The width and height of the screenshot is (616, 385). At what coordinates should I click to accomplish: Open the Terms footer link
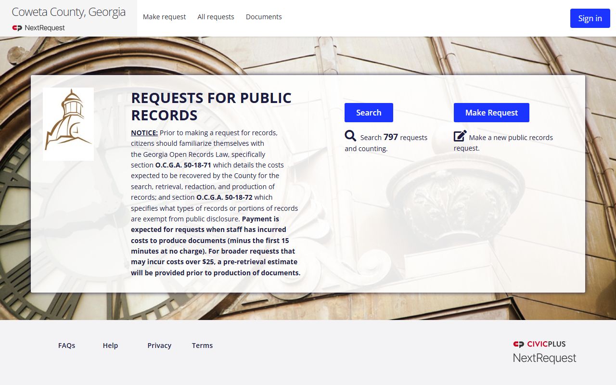coord(202,346)
